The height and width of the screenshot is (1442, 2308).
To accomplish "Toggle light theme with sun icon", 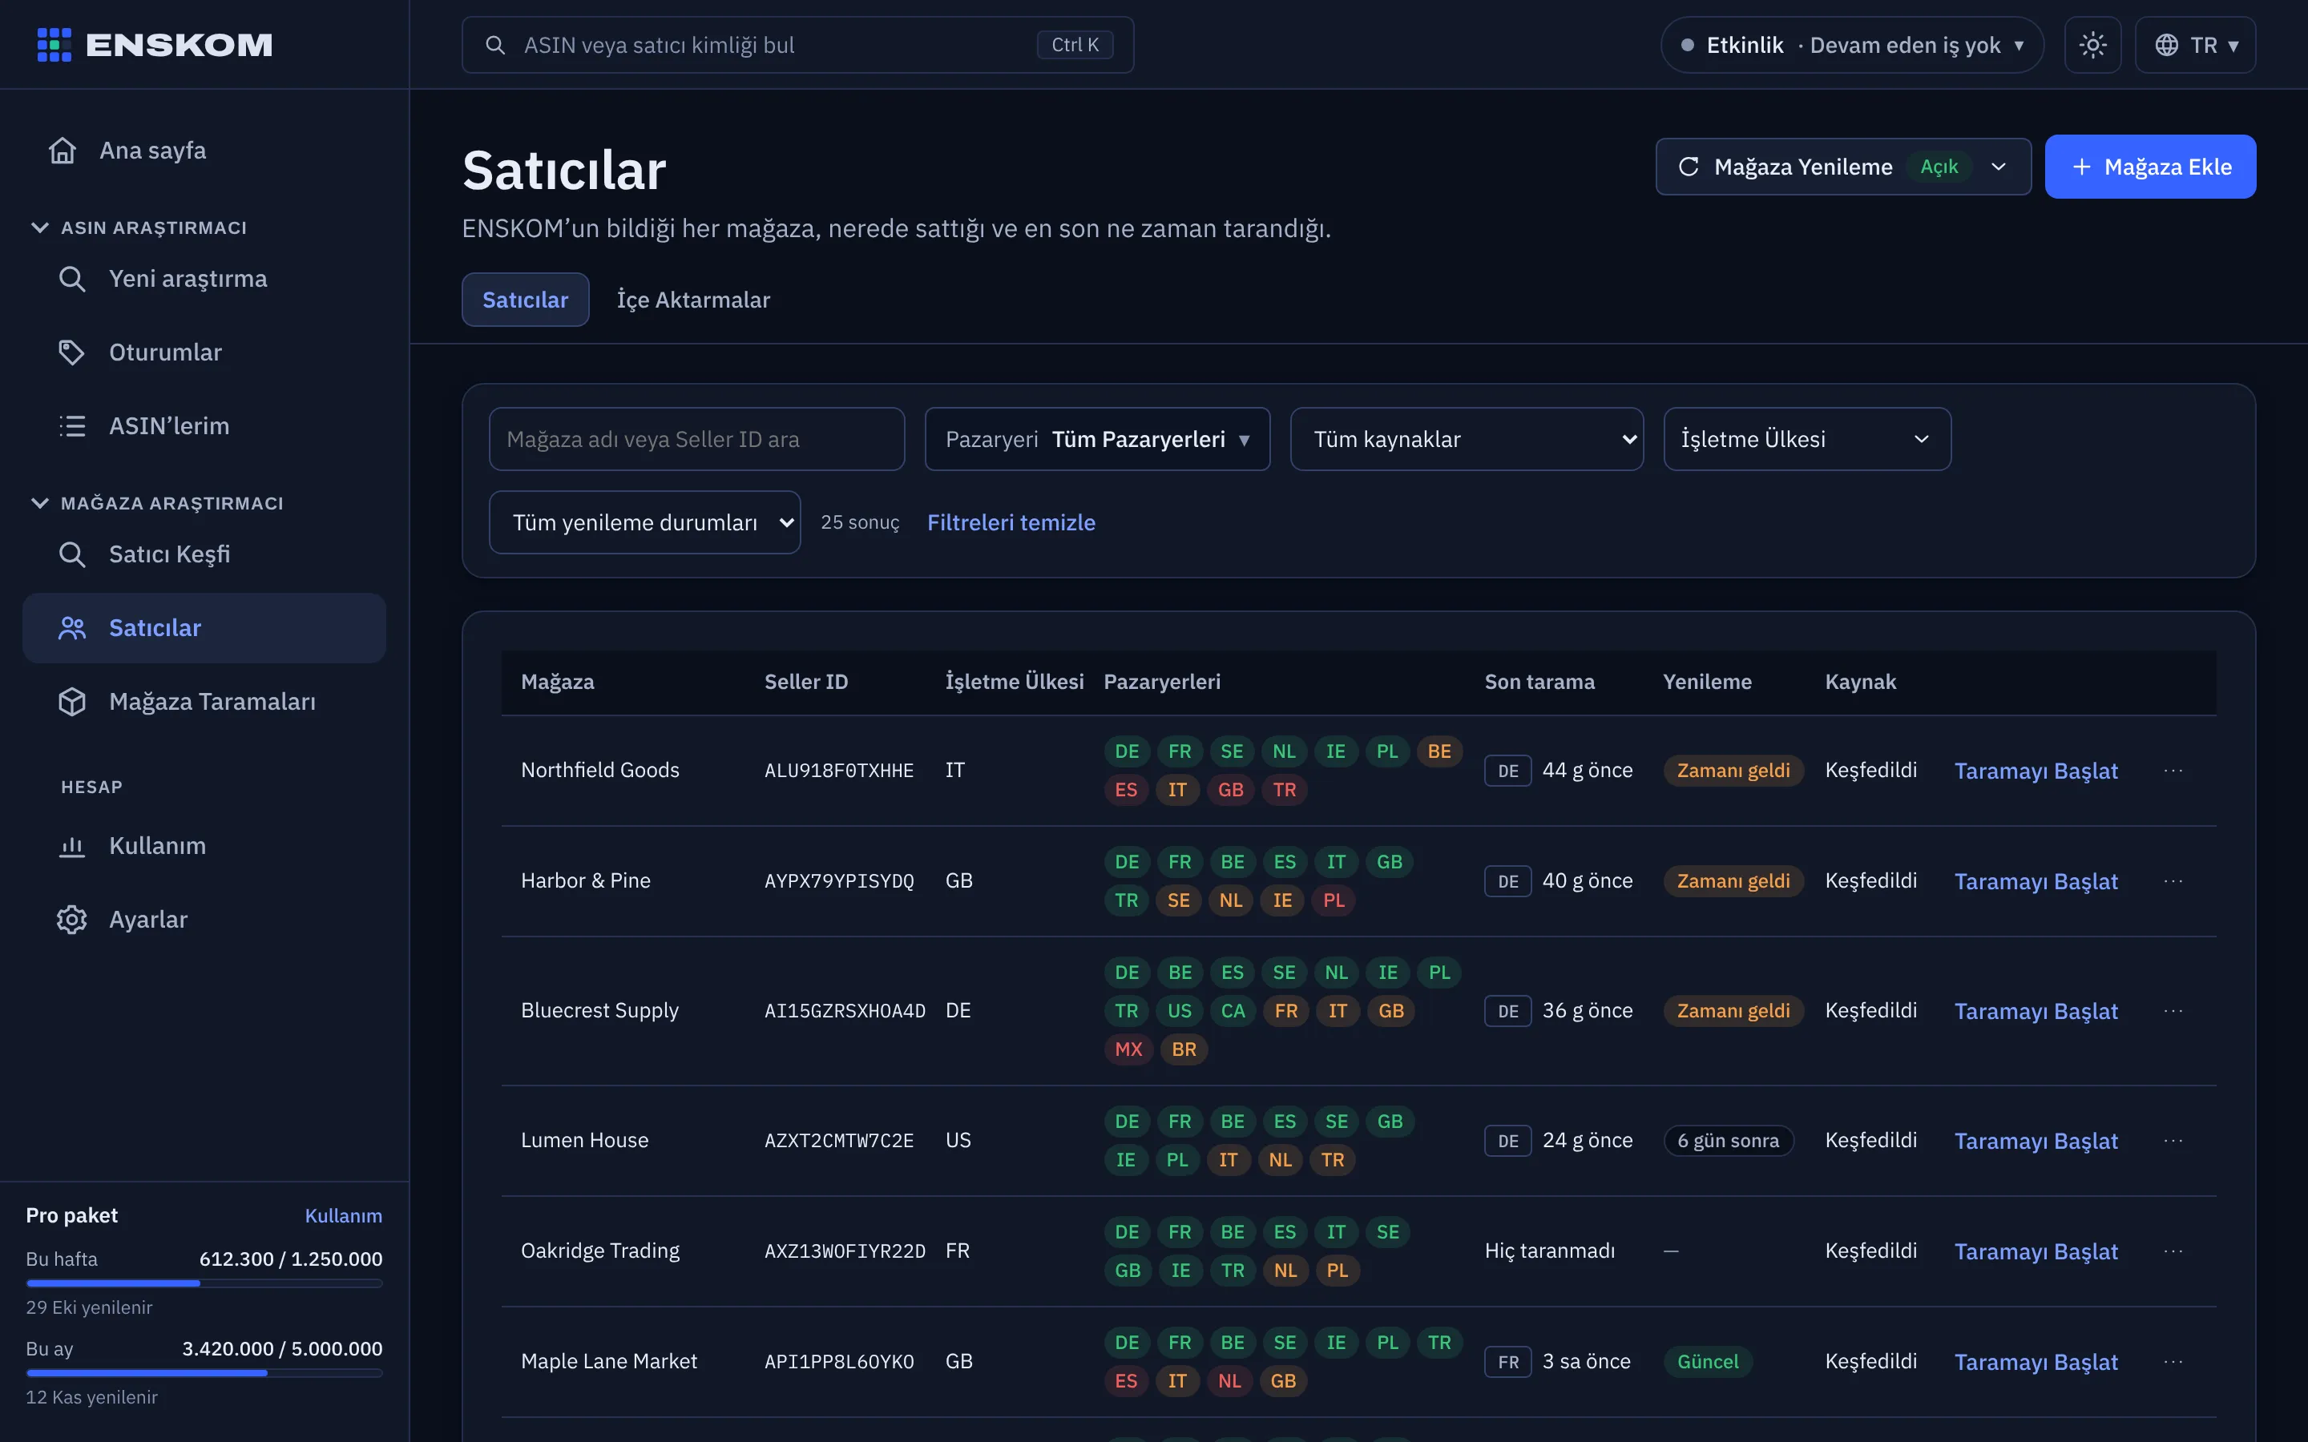I will 2092,45.
